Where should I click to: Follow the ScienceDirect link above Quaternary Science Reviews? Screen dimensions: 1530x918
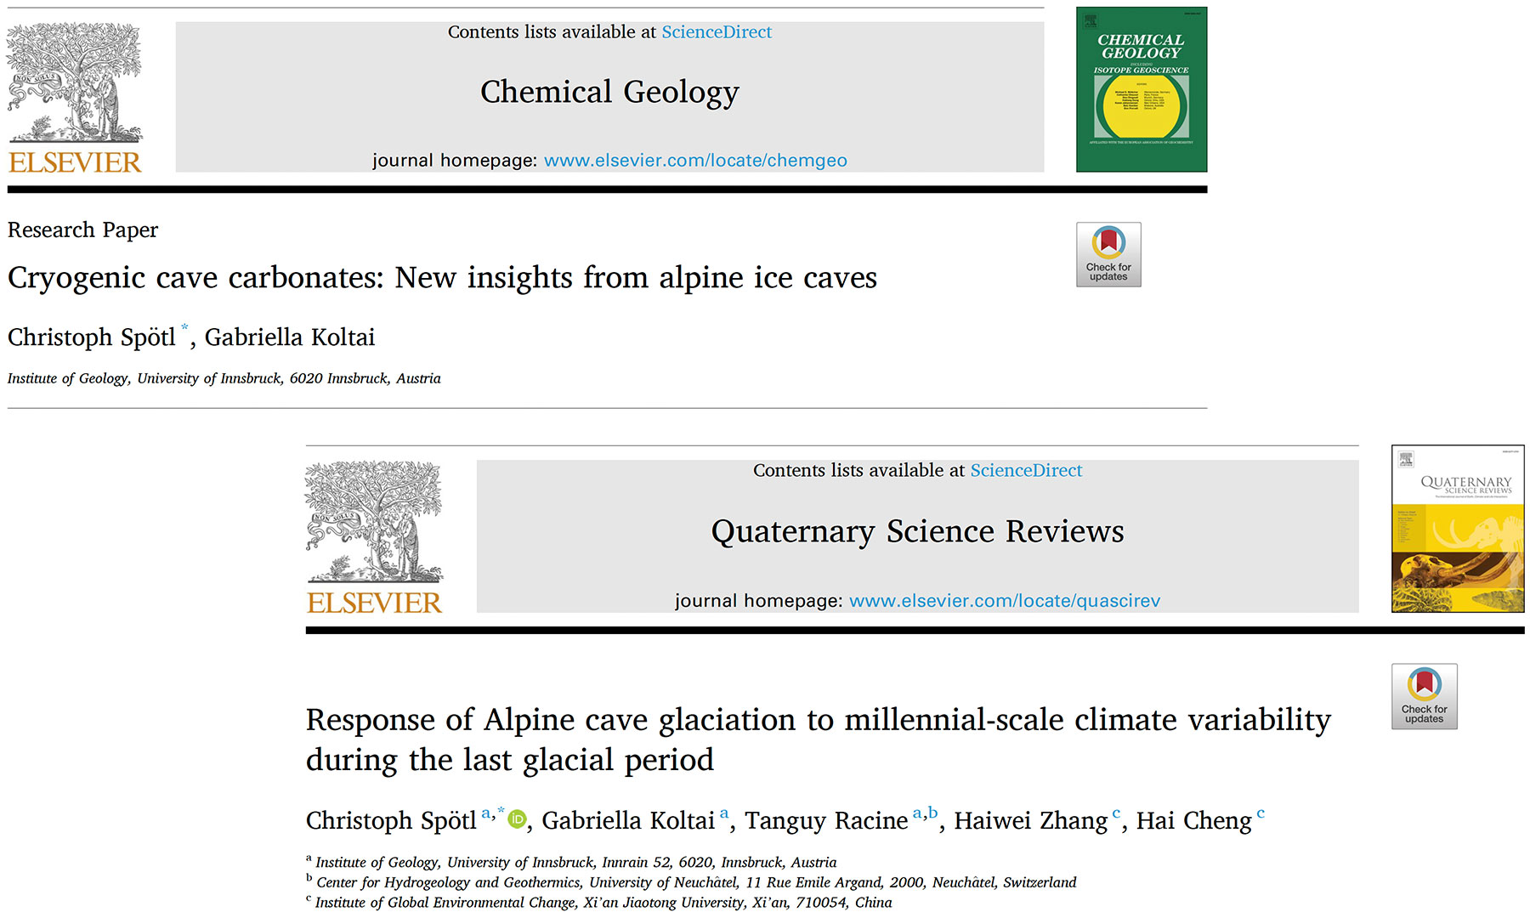click(1026, 471)
